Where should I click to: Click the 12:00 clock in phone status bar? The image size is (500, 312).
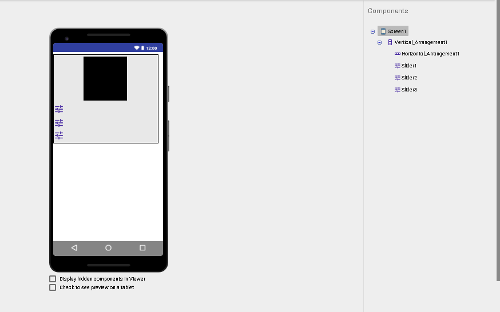pos(152,49)
